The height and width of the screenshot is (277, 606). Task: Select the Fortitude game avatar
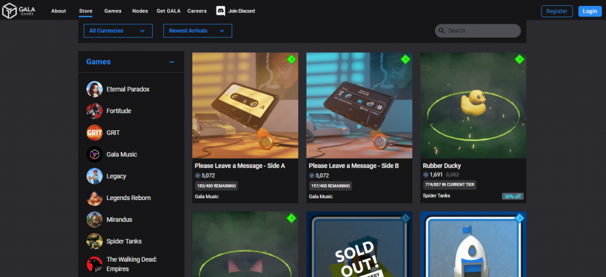click(x=94, y=111)
